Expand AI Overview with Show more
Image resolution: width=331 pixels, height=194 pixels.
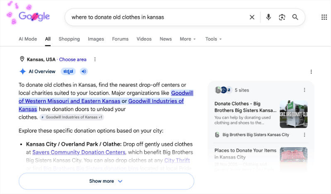[x=106, y=181]
